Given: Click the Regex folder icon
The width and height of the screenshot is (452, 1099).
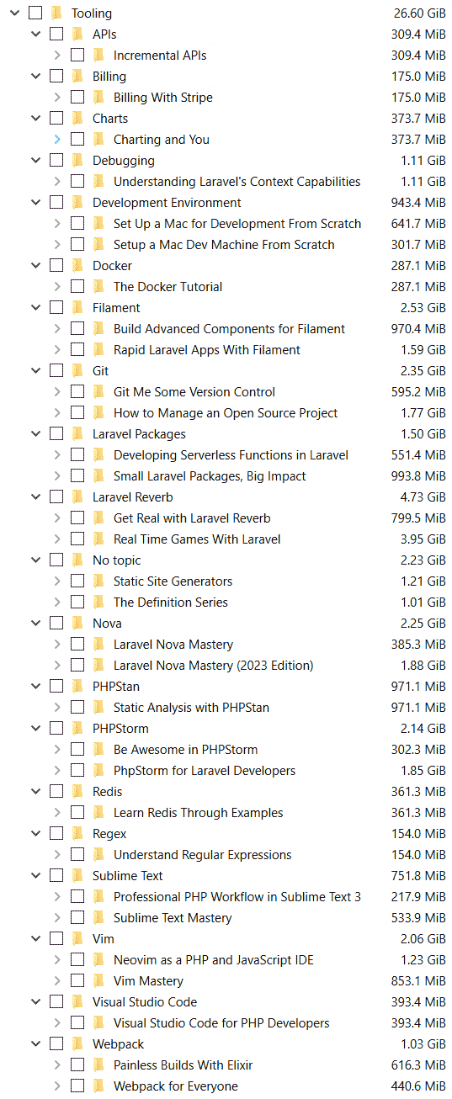Looking at the screenshot, I should coord(77,833).
